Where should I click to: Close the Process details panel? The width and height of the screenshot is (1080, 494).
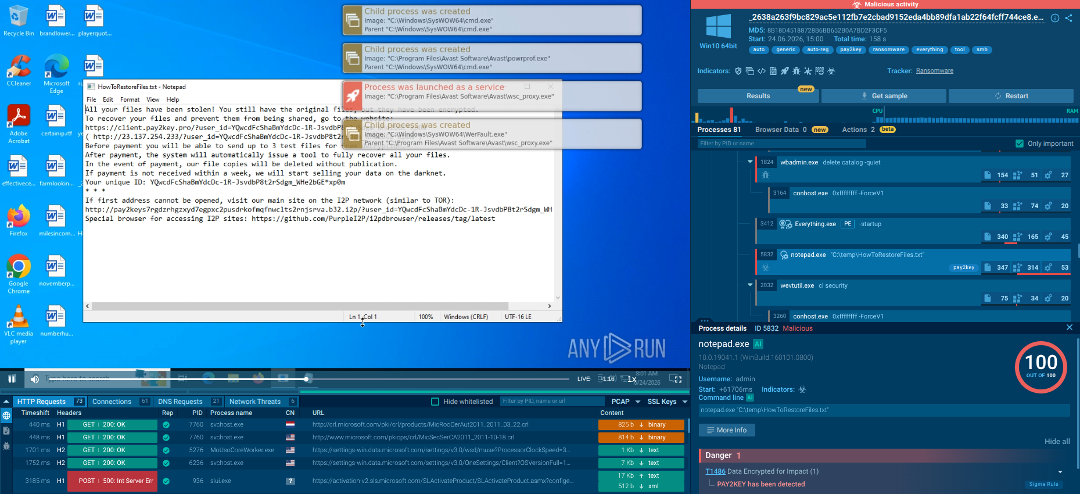1070,328
